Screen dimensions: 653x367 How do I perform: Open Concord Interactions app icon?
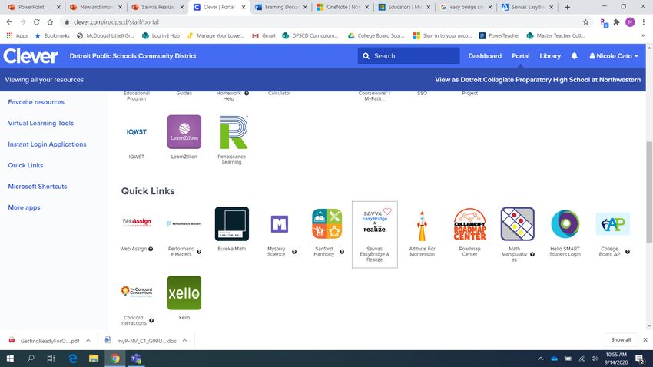coord(137,291)
